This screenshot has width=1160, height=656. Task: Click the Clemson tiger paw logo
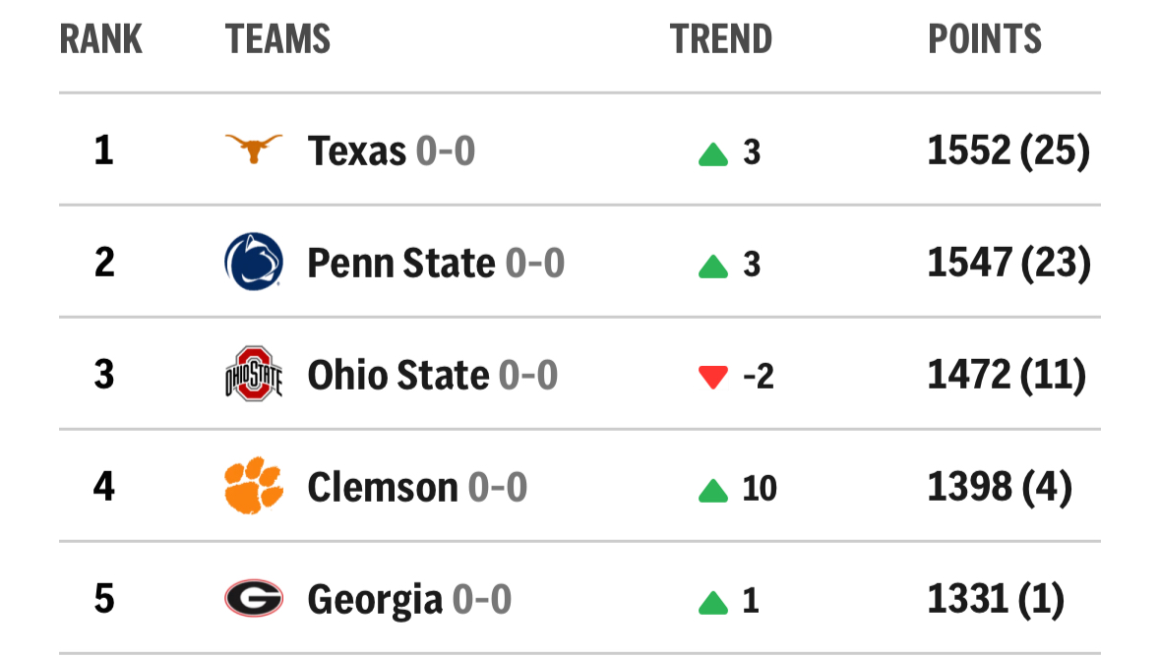point(254,486)
